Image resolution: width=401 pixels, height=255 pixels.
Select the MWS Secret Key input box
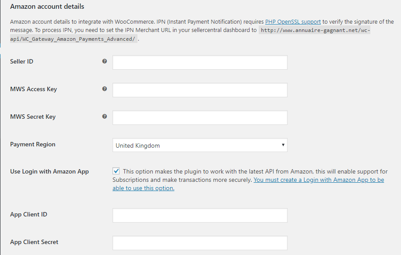coord(200,118)
